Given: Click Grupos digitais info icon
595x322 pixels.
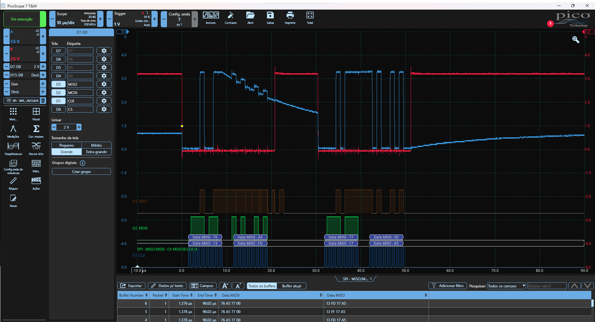Looking at the screenshot, I should pyautogui.click(x=83, y=163).
